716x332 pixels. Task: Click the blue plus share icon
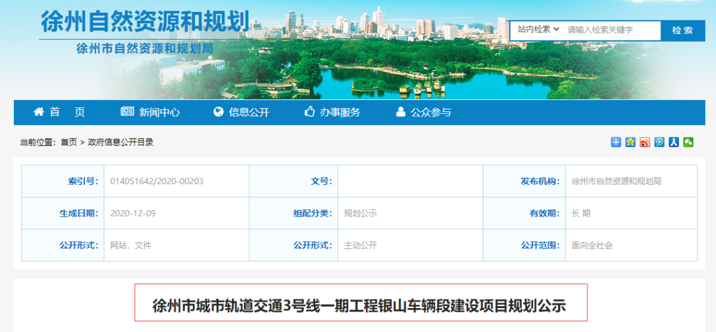coord(616,142)
